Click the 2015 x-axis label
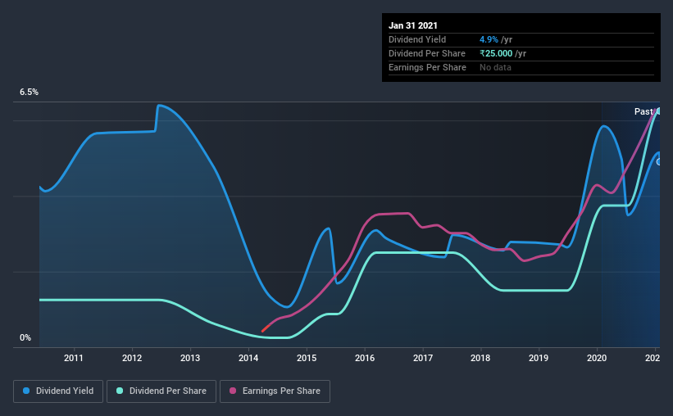Screen dimensions: 673x416 307,358
